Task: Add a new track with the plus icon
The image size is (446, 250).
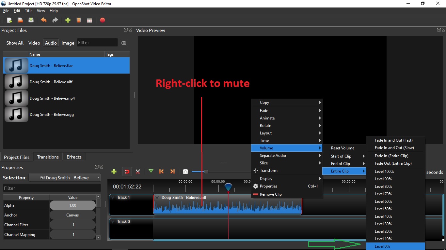Action: (114, 172)
